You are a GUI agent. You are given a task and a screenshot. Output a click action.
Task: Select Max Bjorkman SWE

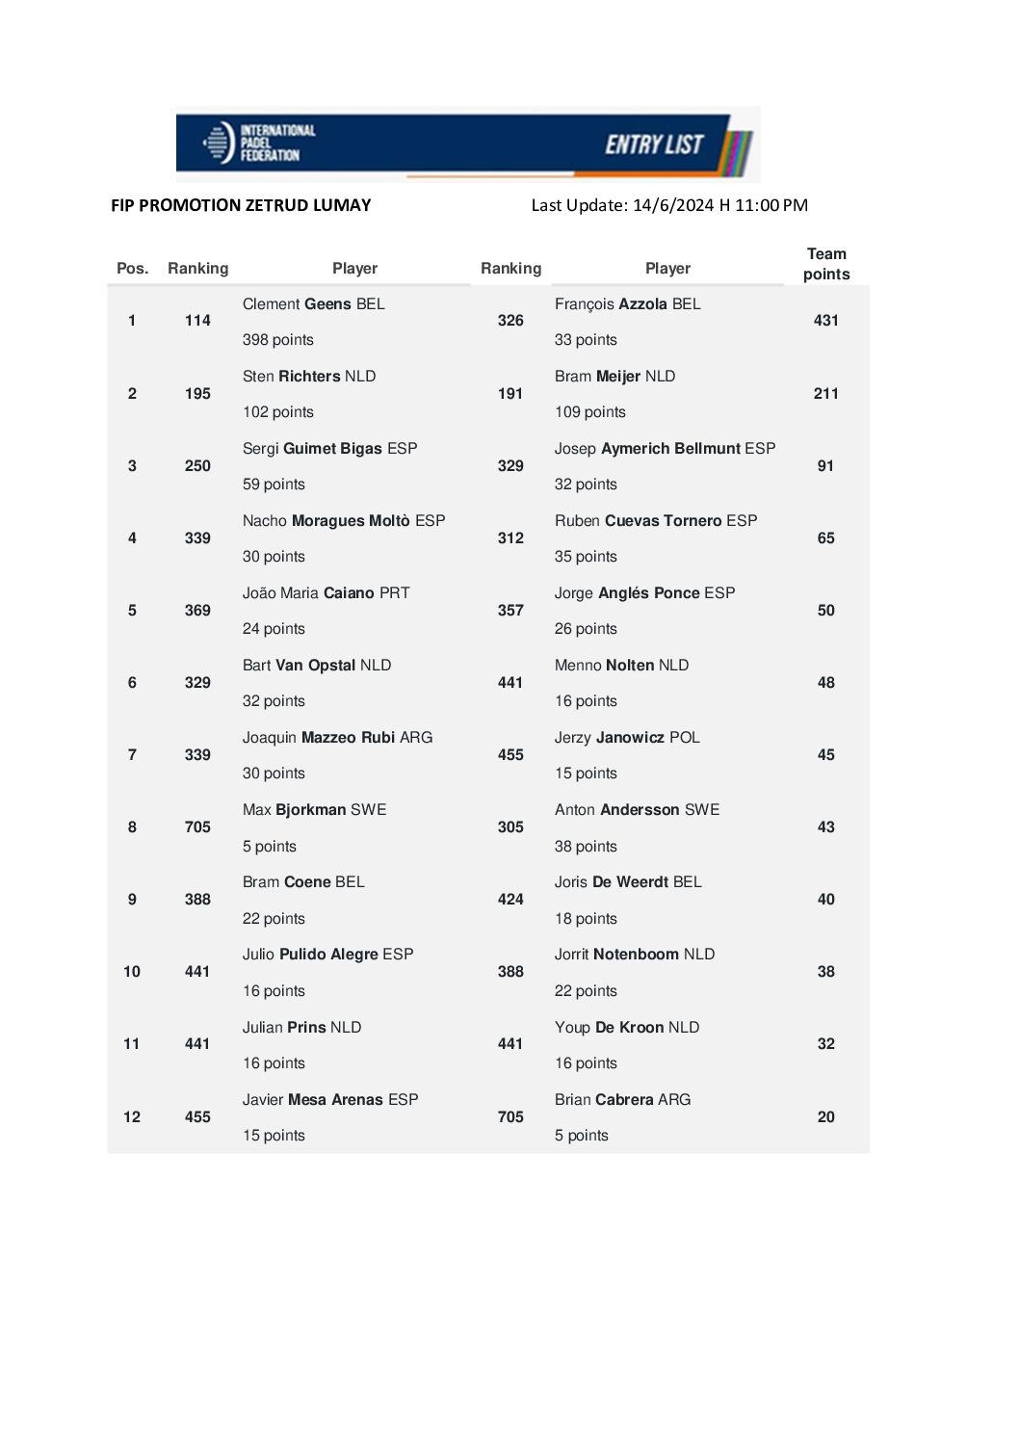(x=314, y=810)
